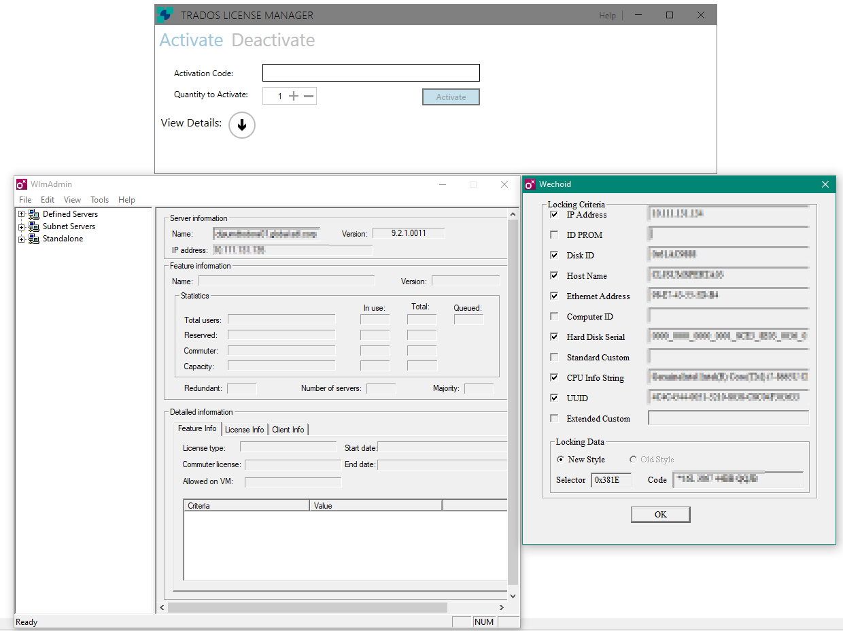Click the WlmAdmin vertical scrollbar down arrow
The height and width of the screenshot is (631, 843).
click(513, 596)
